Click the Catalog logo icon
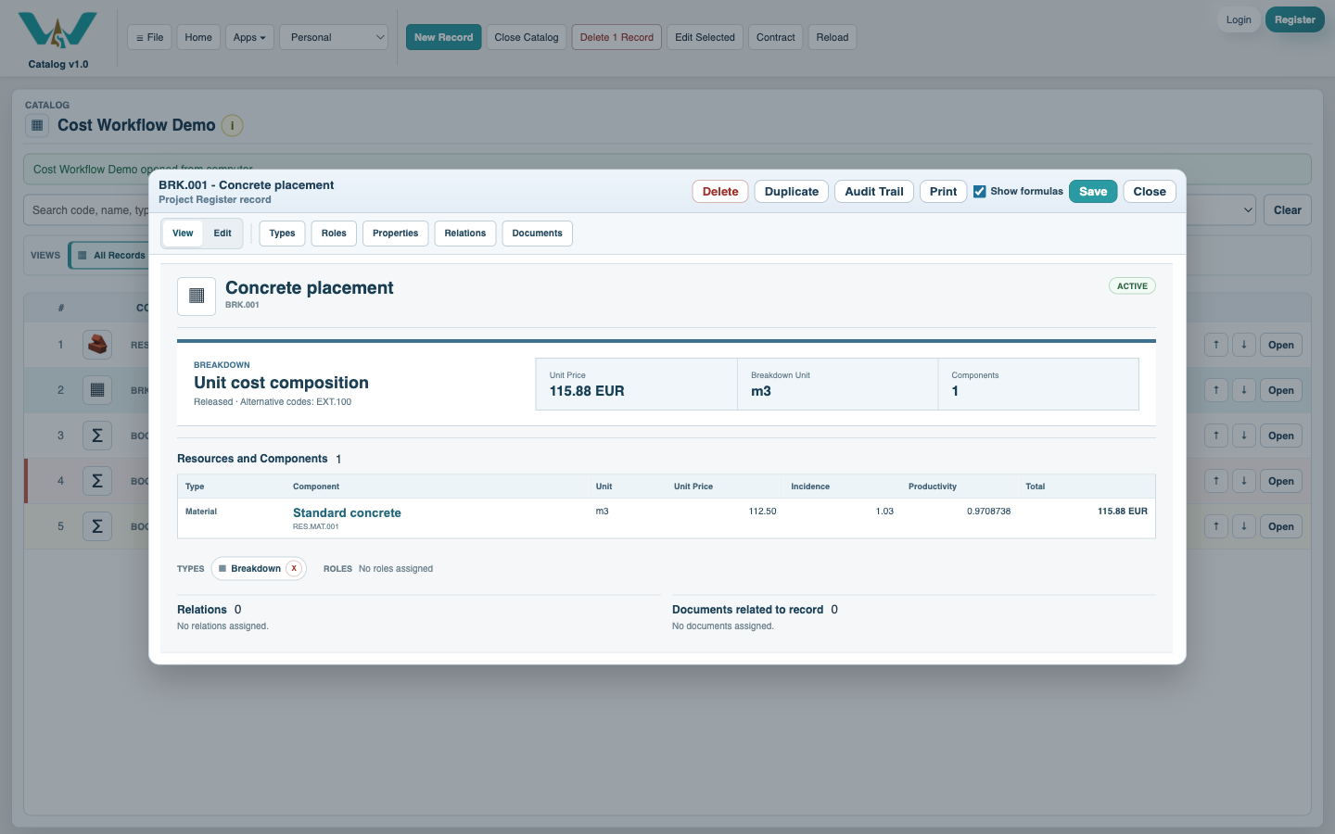Viewport: 1335px width, 834px height. [x=57, y=30]
